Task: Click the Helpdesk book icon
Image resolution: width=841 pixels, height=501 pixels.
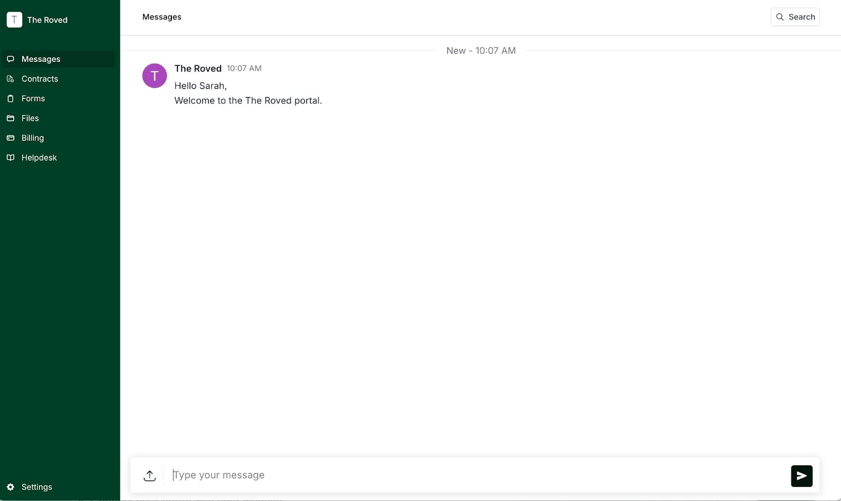Action: click(x=11, y=158)
